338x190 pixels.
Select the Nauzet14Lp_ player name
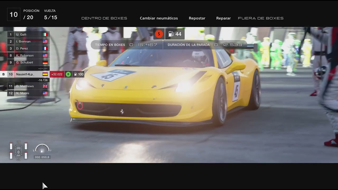click(25, 74)
